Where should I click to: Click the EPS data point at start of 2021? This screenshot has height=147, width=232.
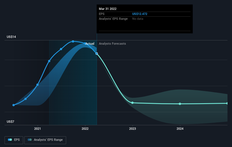tap(38, 85)
